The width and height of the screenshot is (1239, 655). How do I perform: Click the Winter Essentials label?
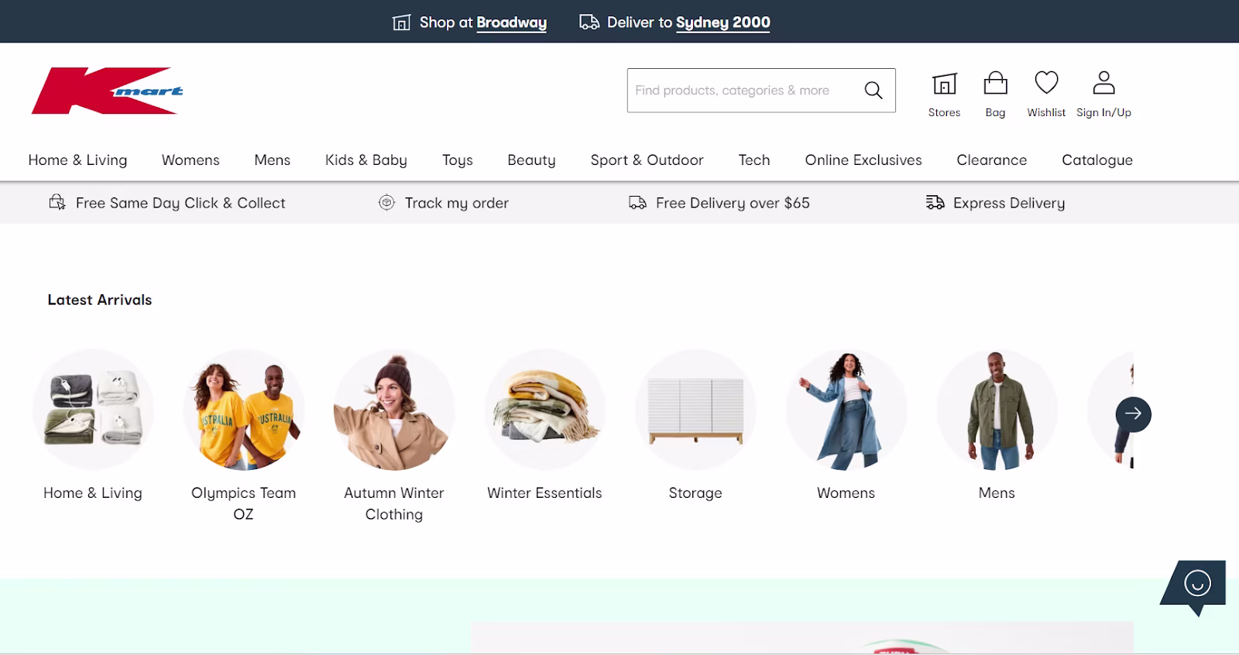point(544,493)
